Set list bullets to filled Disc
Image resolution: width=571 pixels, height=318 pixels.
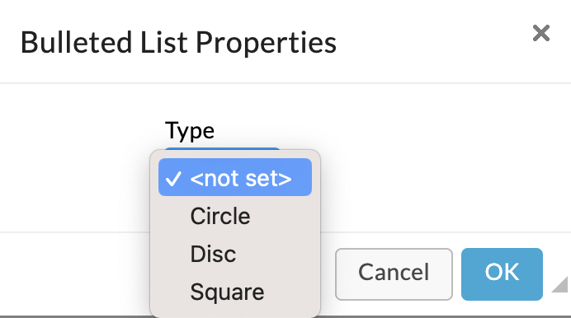coord(235,254)
